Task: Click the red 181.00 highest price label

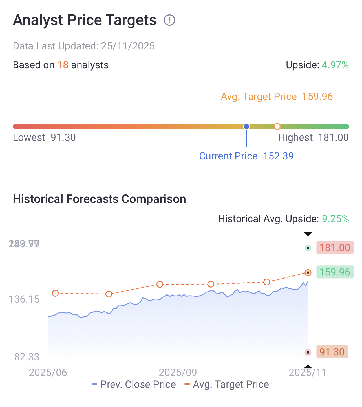Action: pyautogui.click(x=335, y=248)
